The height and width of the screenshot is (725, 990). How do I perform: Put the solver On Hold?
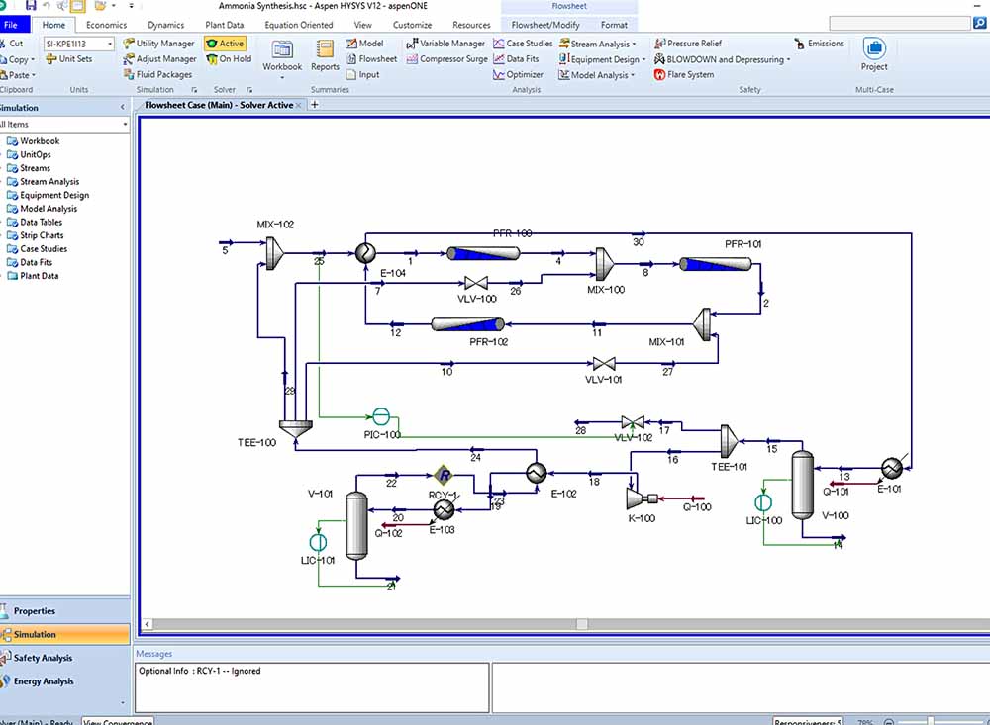[230, 59]
